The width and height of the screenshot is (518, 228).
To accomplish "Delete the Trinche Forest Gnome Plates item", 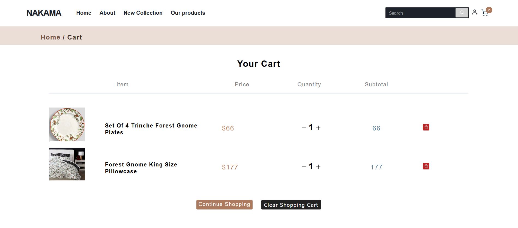I will click(426, 127).
